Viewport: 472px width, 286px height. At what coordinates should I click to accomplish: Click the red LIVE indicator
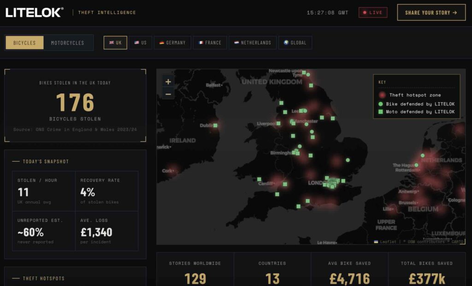pos(372,12)
